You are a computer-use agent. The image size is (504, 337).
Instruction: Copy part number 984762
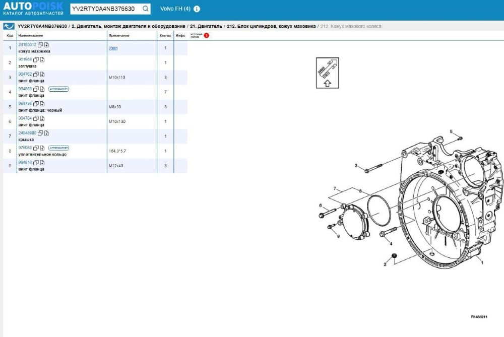click(36, 74)
